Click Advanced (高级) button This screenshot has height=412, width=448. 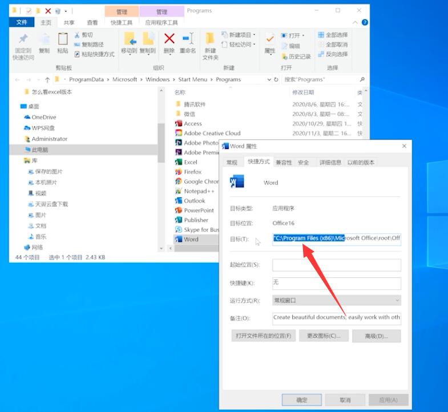pos(376,336)
